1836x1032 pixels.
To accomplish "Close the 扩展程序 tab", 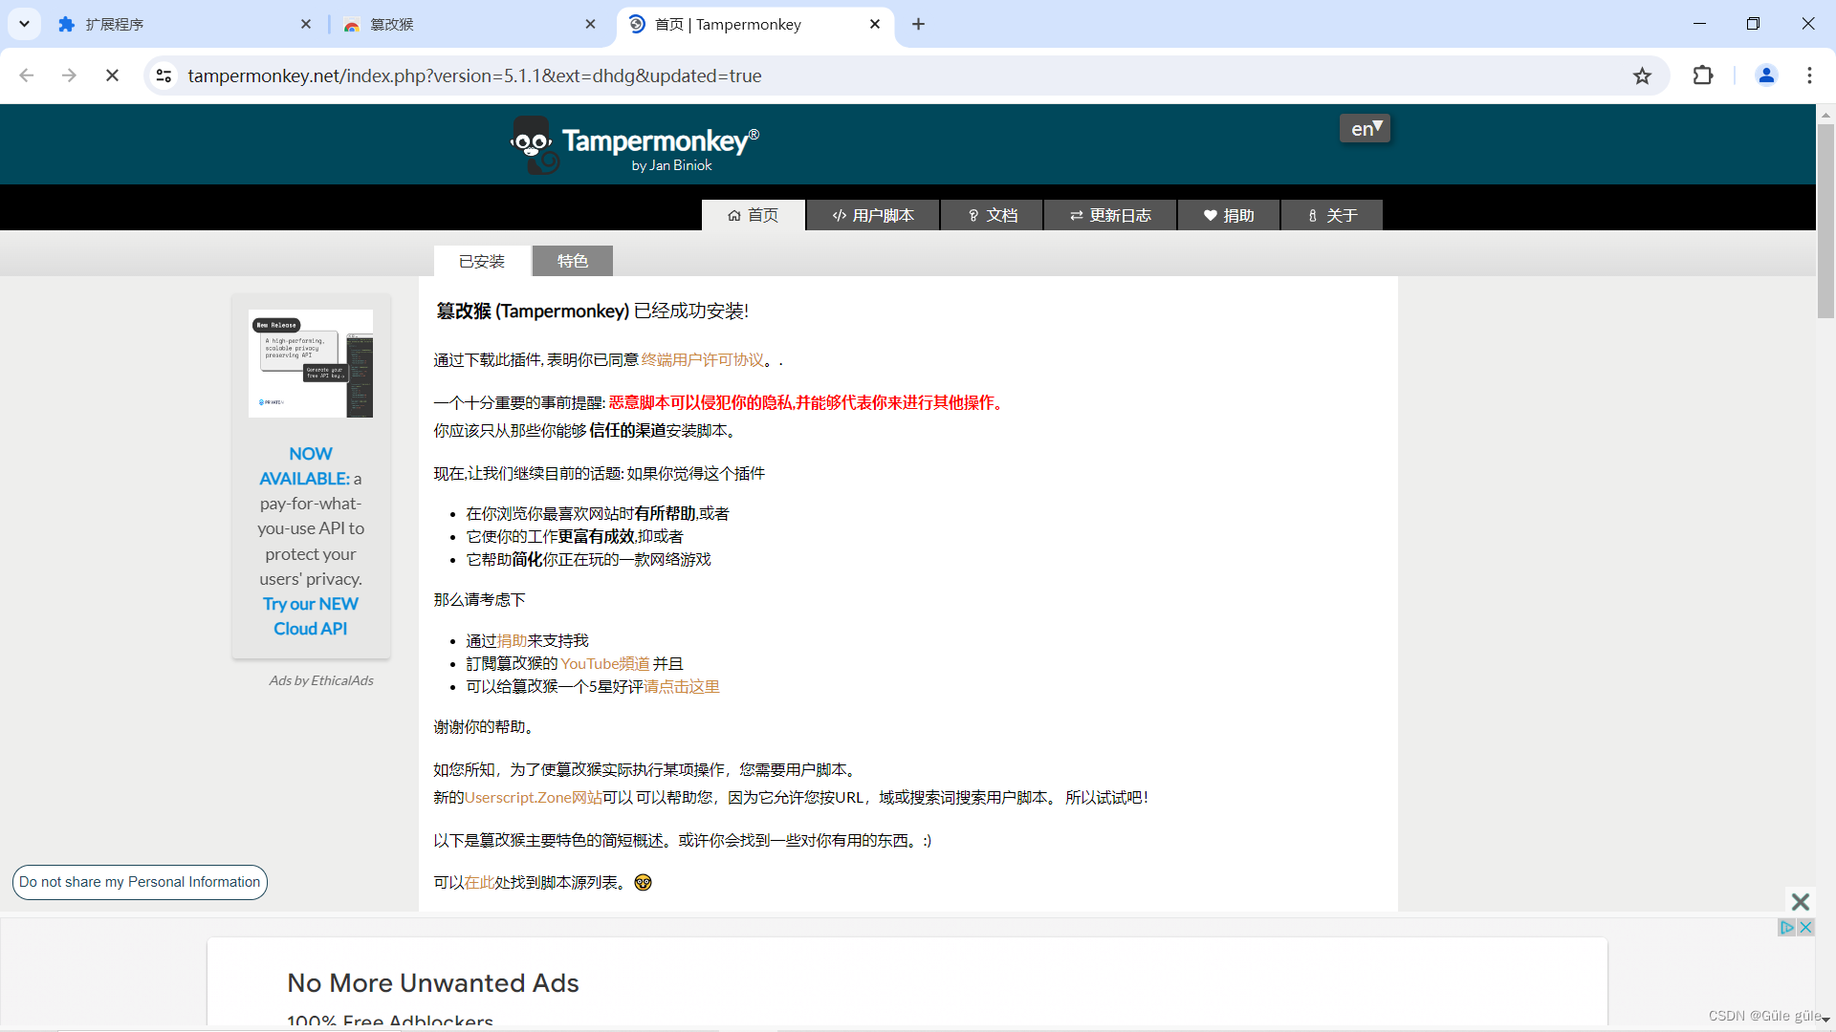I will (306, 24).
